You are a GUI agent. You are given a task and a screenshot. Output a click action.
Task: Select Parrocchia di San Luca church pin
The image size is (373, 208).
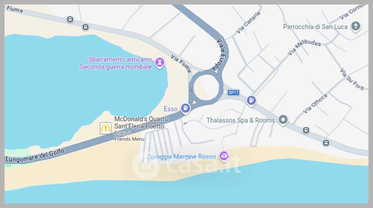click(x=355, y=26)
